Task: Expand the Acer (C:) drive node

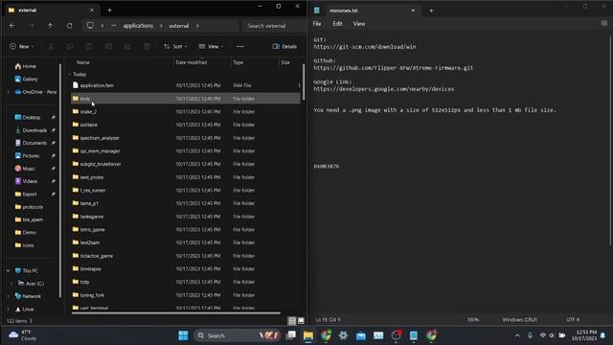Action: (x=11, y=284)
